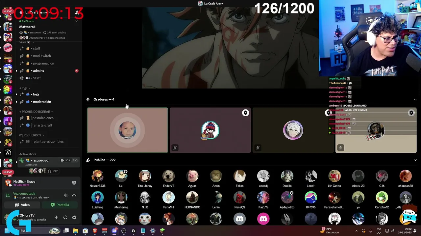Click audience member EnderVE avatar
The height and width of the screenshot is (236, 421).
point(168,176)
